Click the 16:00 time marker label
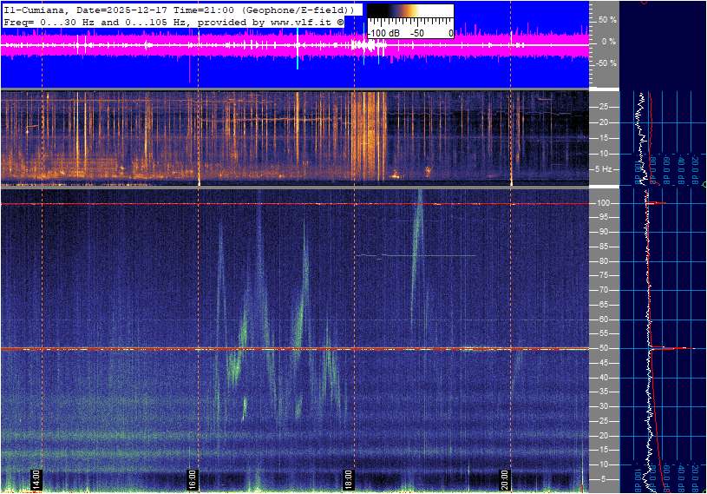 tap(193, 479)
